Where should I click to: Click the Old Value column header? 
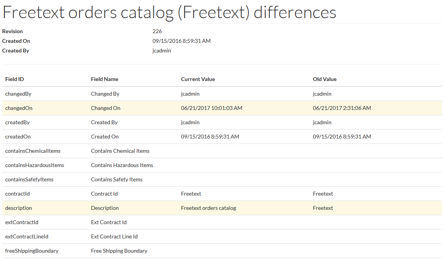[x=325, y=79]
